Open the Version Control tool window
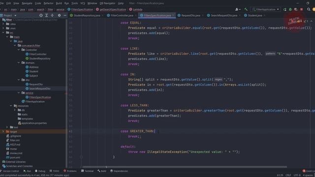 pos(9,171)
